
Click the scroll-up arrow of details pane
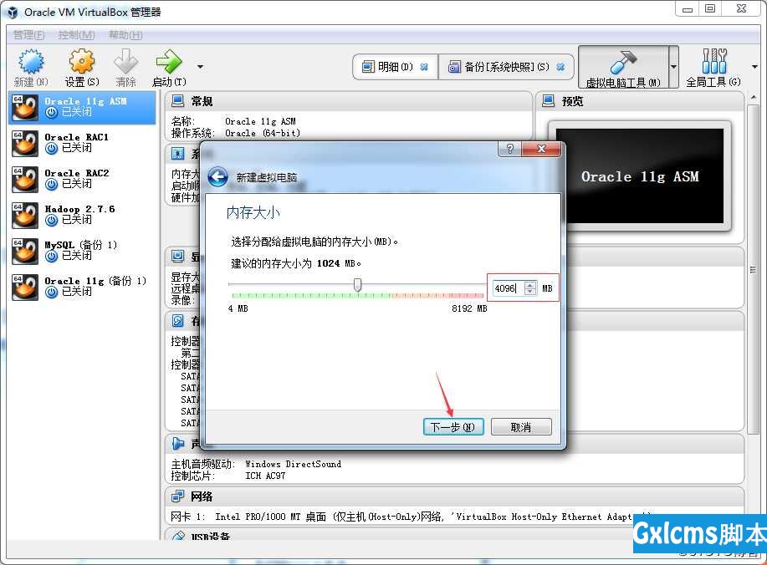click(x=753, y=97)
